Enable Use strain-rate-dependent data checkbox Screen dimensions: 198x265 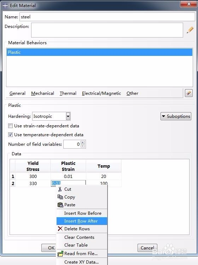click(11, 126)
